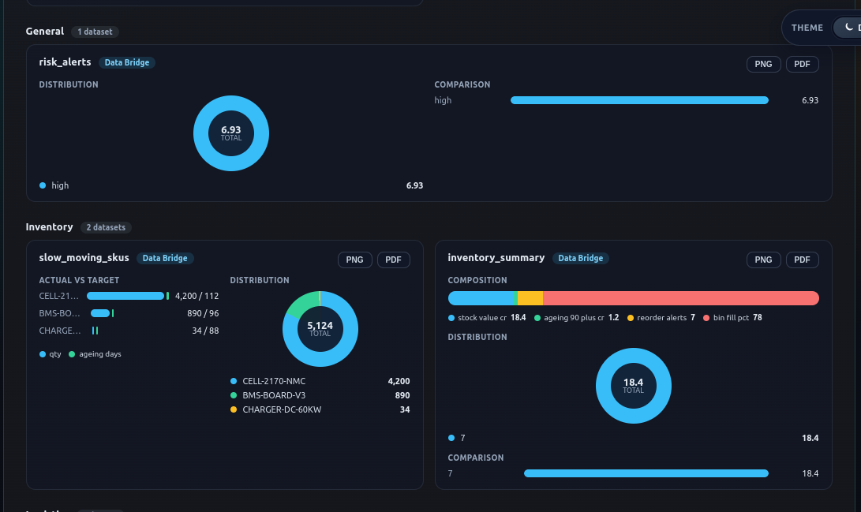Export inventory_summary as PDF
The width and height of the screenshot is (861, 512).
(x=803, y=260)
